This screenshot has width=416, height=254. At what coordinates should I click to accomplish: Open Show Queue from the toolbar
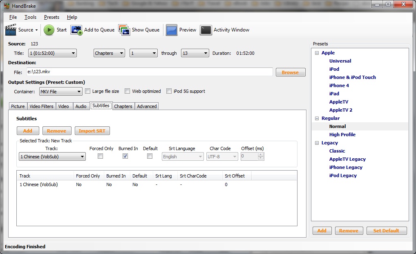(x=124, y=30)
